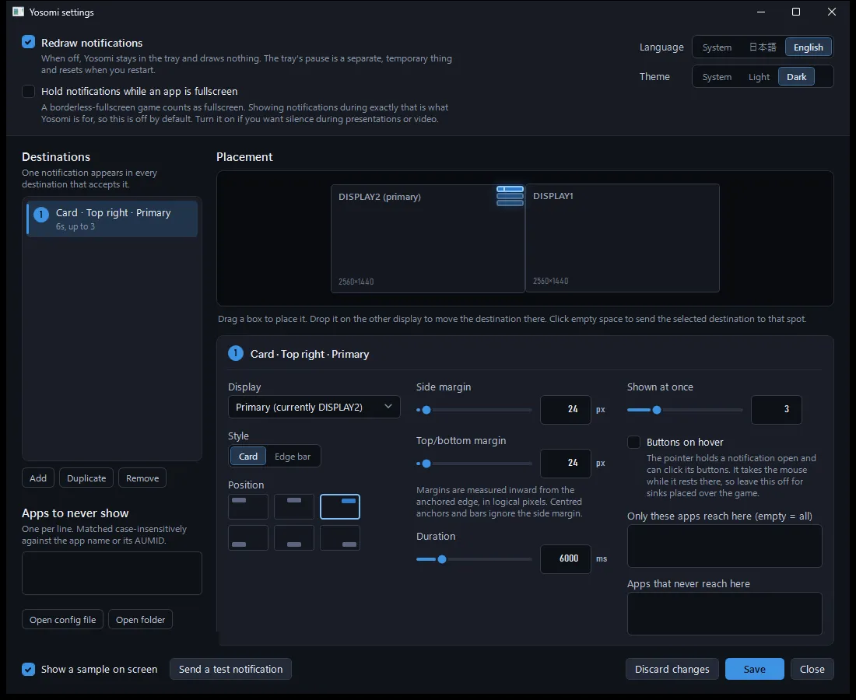Image resolution: width=856 pixels, height=700 pixels.
Task: Select the top-right position anchor icon
Action: pyautogui.click(x=339, y=506)
